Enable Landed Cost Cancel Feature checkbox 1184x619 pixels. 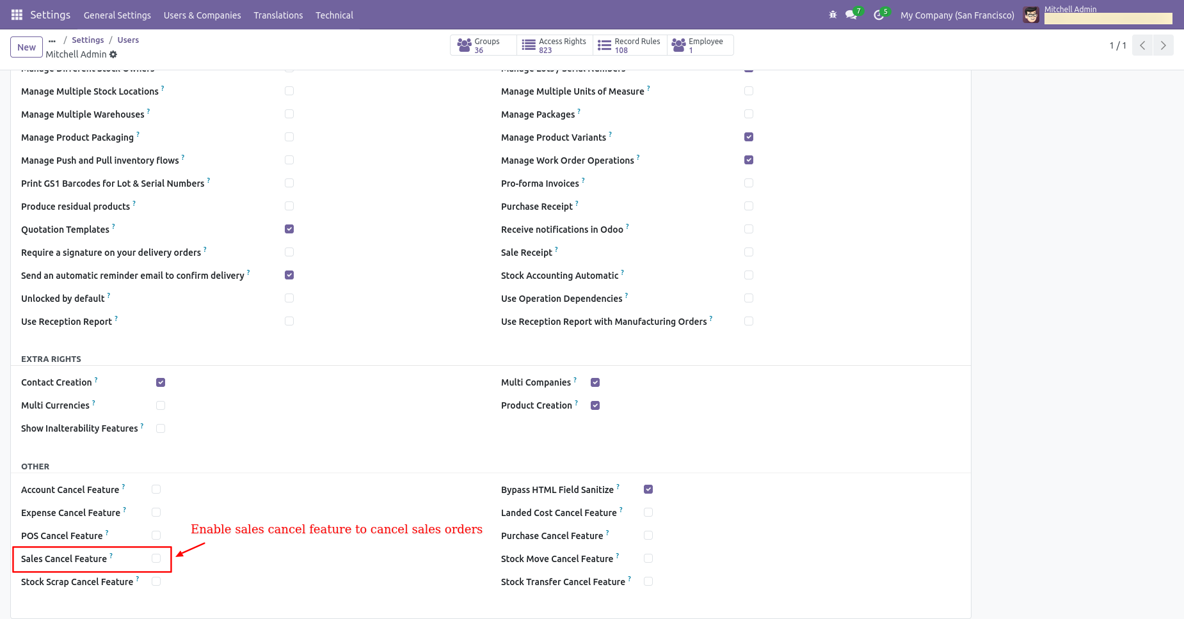click(648, 512)
